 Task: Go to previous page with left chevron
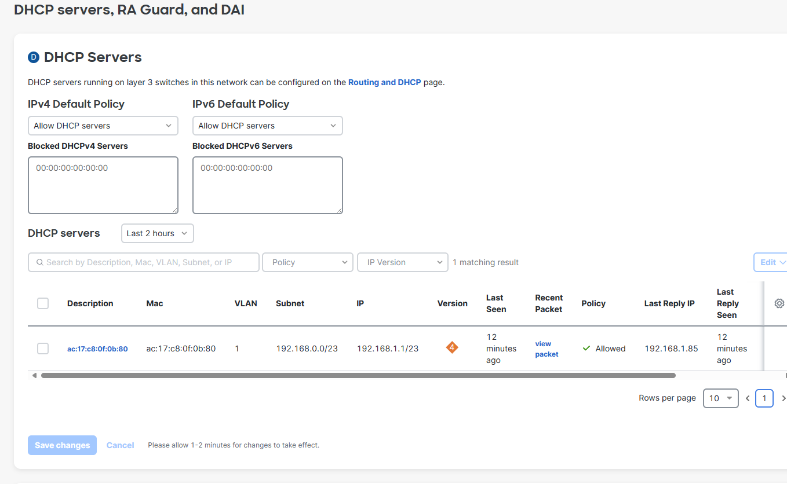point(748,398)
